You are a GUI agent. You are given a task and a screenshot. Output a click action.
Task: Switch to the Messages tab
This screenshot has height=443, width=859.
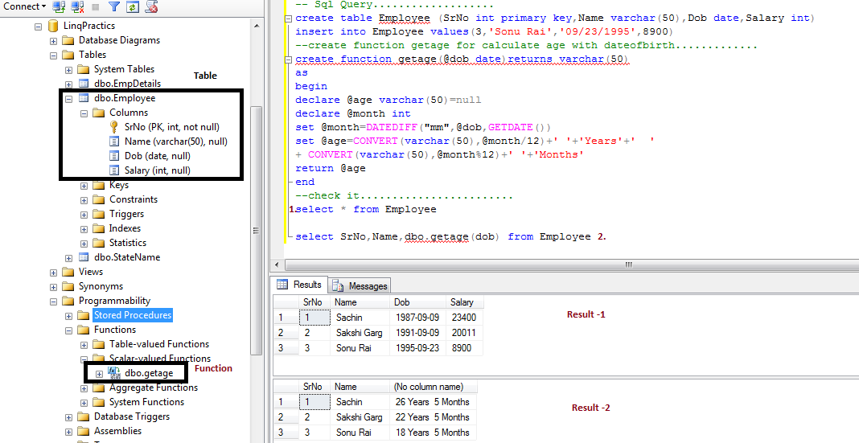[360, 286]
